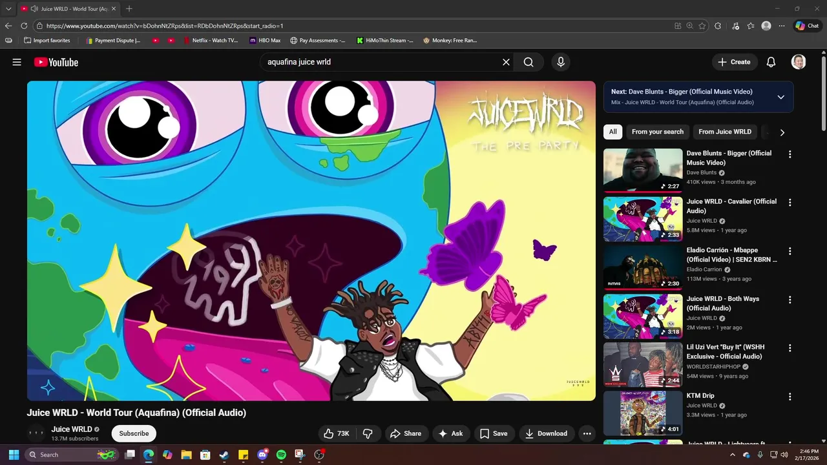Open the KTM Drip video thumbnail
The image size is (827, 465).
coord(643,413)
